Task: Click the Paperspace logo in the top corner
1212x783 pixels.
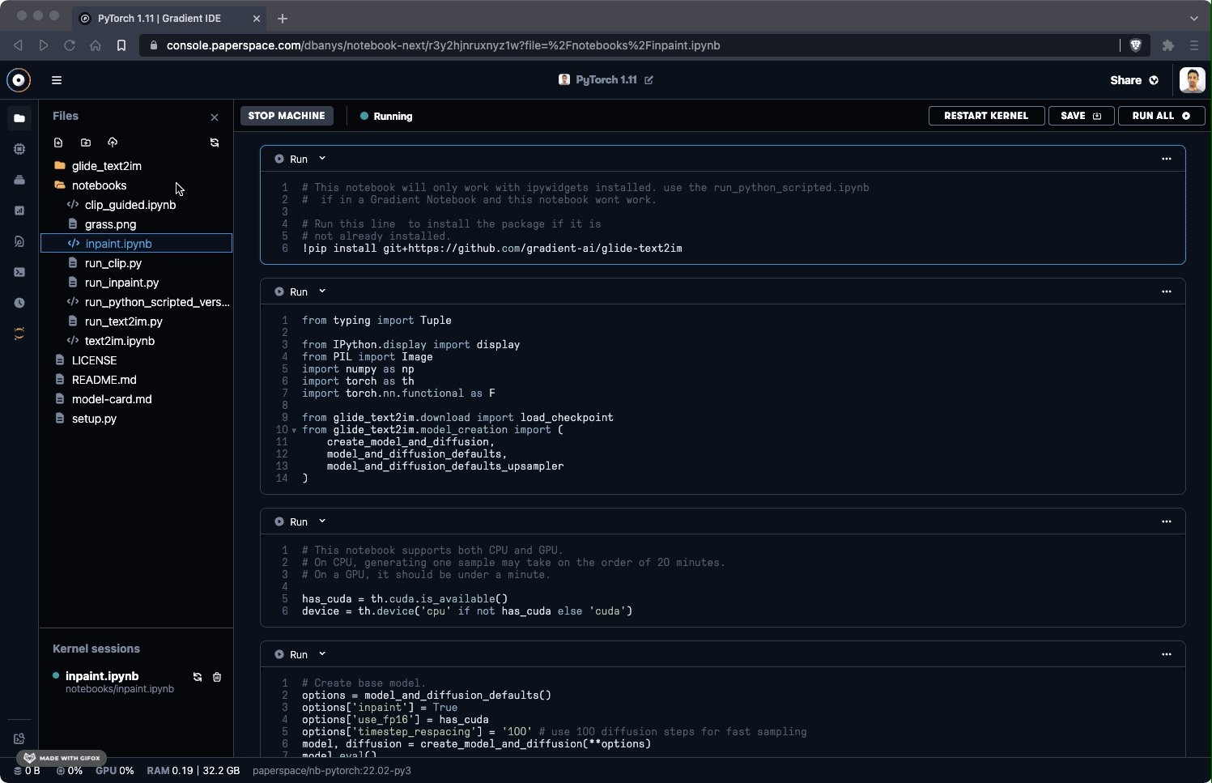Action: coord(18,80)
